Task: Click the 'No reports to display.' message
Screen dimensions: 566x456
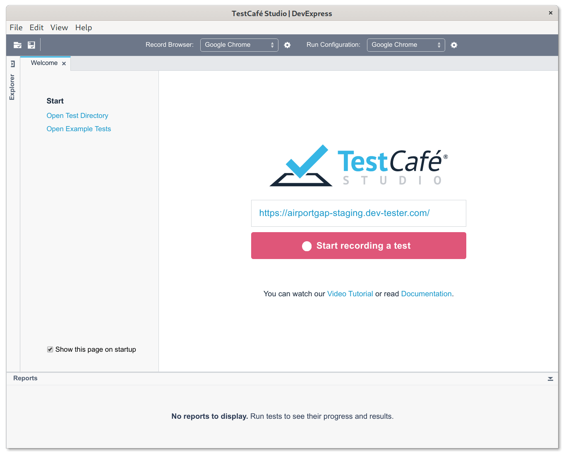Action: [x=210, y=416]
